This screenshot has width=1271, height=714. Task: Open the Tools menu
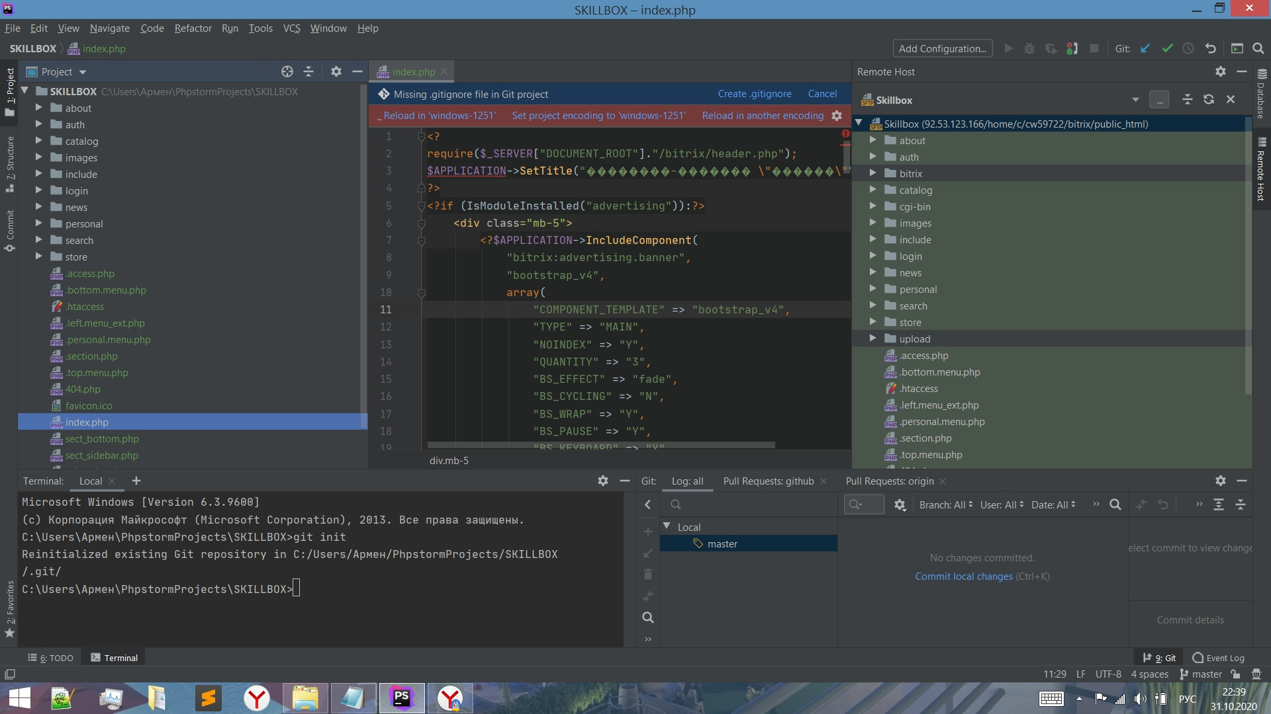click(260, 28)
